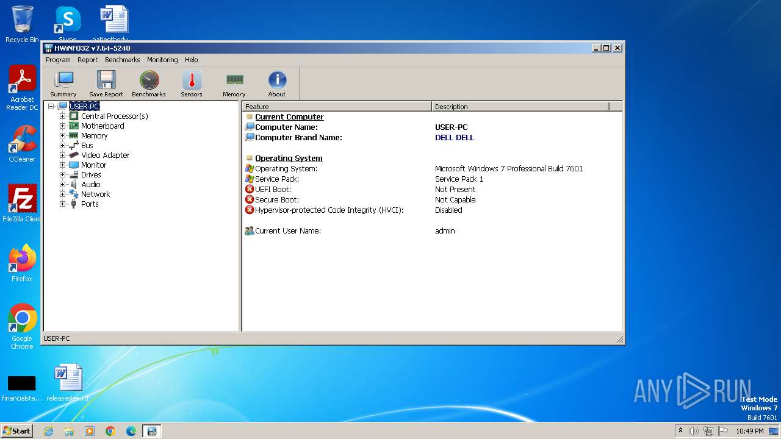Screen dimensions: 781x439
Task: Open Google Chrome desktop shortcut
Action: coord(22,327)
